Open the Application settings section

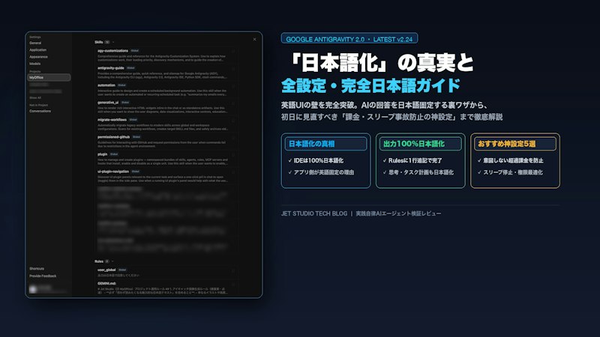pyautogui.click(x=38, y=50)
